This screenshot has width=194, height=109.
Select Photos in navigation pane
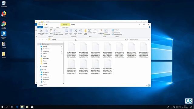point(45,61)
